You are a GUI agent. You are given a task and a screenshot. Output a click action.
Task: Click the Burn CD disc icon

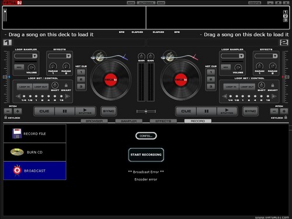click(17, 152)
